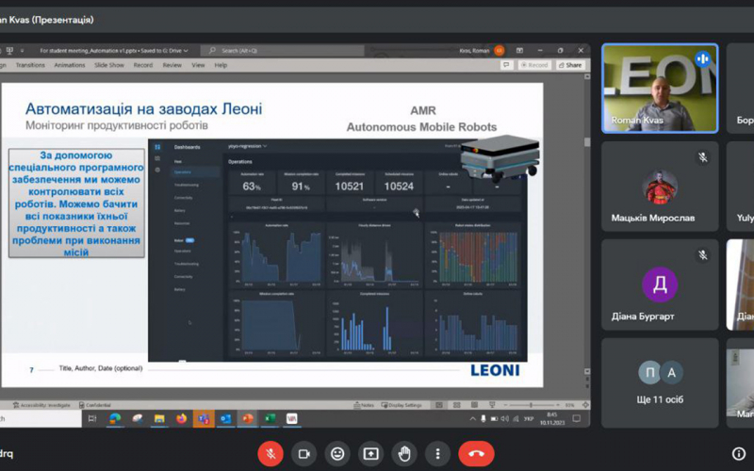Click the Confidential sensitivity label
Image resolution: width=754 pixels, height=471 pixels.
coord(95,405)
